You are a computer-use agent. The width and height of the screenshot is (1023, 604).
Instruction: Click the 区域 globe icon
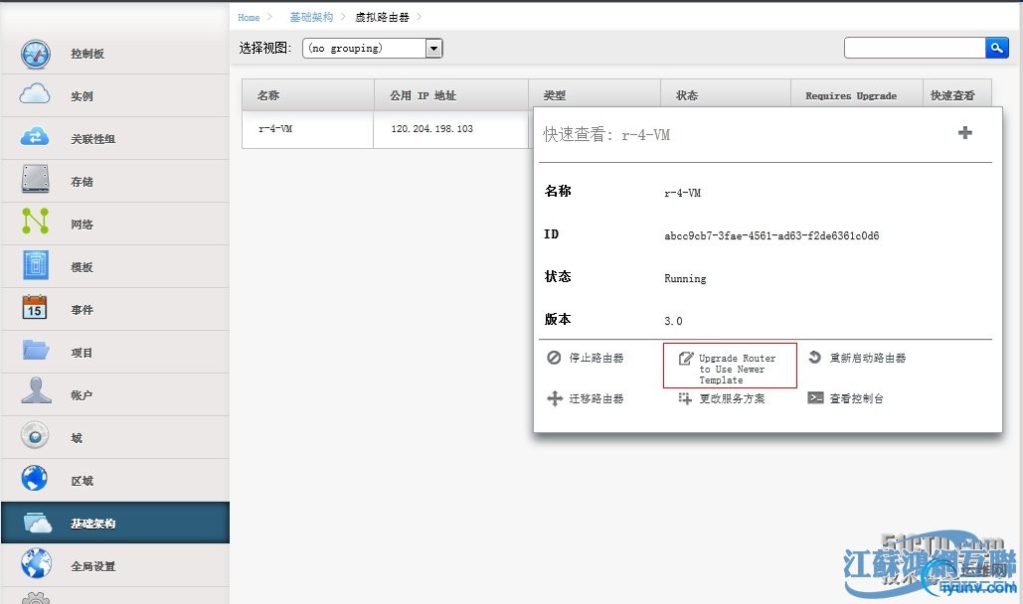pyautogui.click(x=35, y=478)
